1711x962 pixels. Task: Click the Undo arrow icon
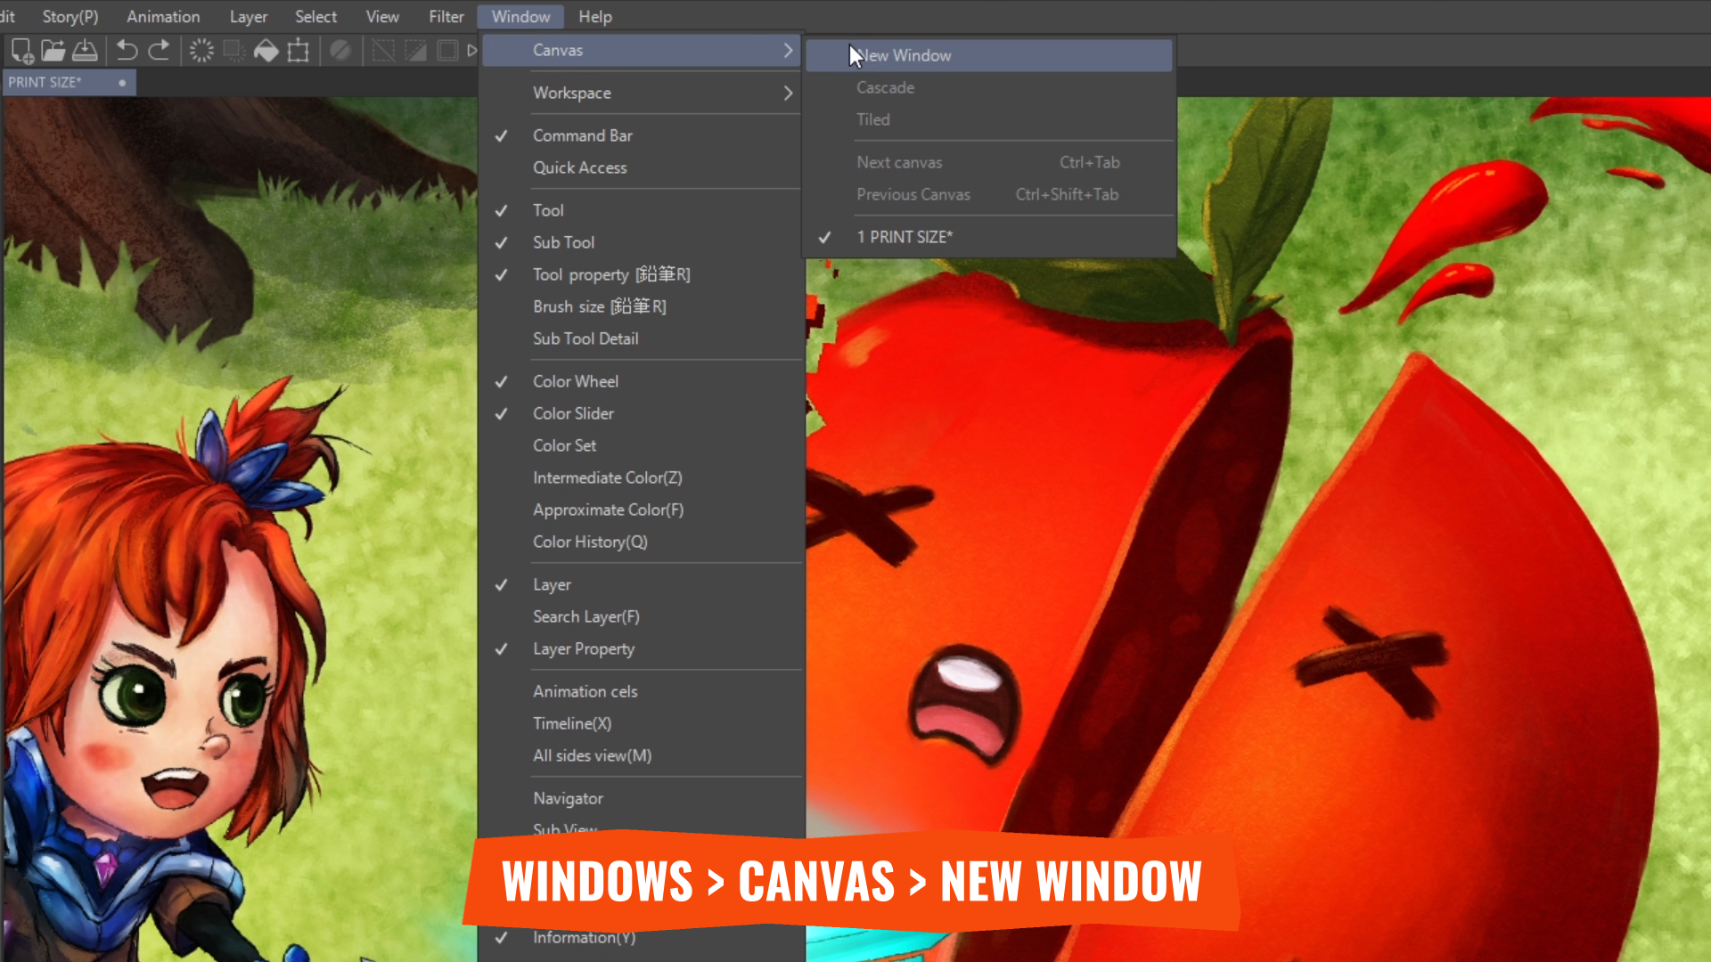(127, 51)
